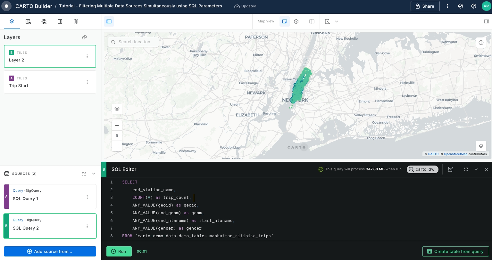This screenshot has width=492, height=260.
Task: Open the top bar more options menu
Action: click(x=447, y=6)
